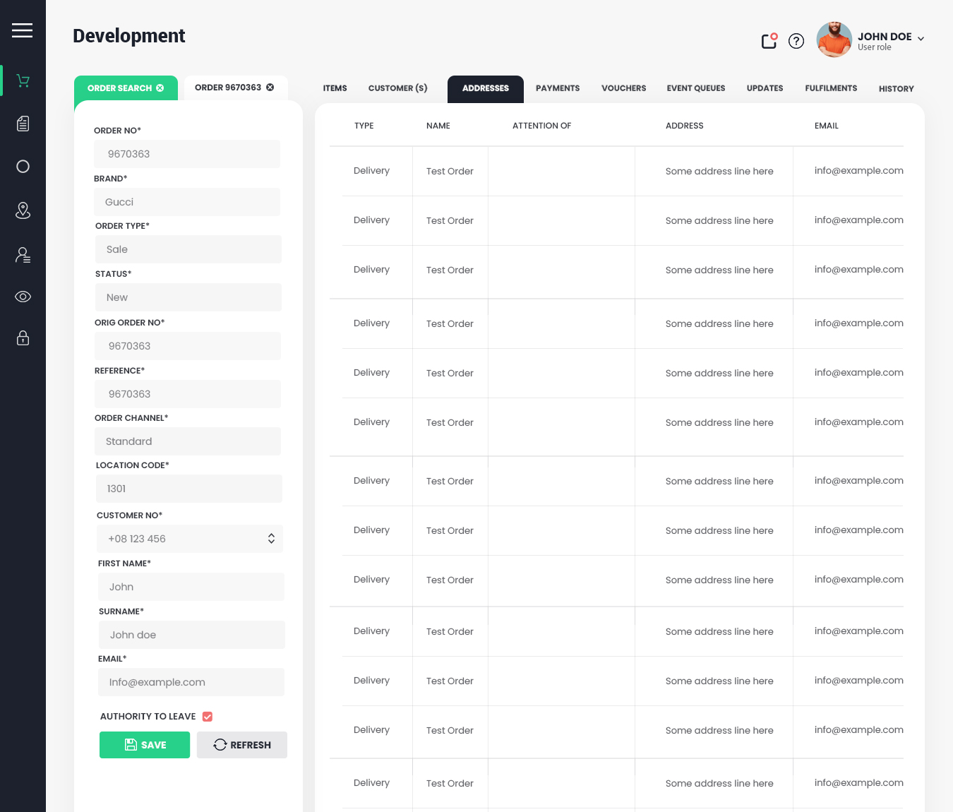Viewport: 953px width, 812px height.
Task: Click the Development page title
Action: click(x=129, y=36)
